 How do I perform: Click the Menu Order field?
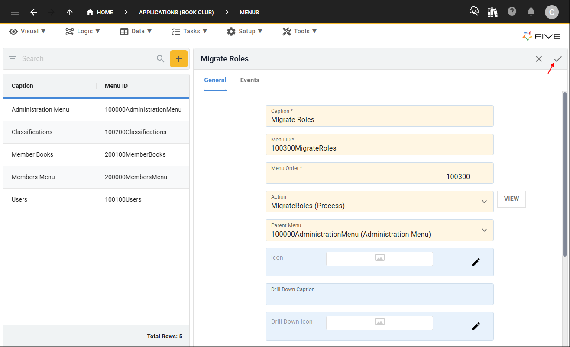379,173
